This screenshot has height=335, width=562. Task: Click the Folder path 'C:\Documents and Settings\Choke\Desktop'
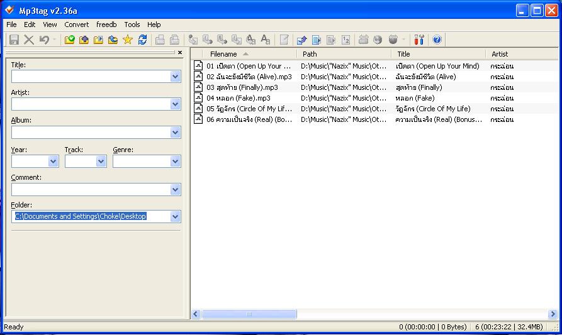pyautogui.click(x=81, y=216)
